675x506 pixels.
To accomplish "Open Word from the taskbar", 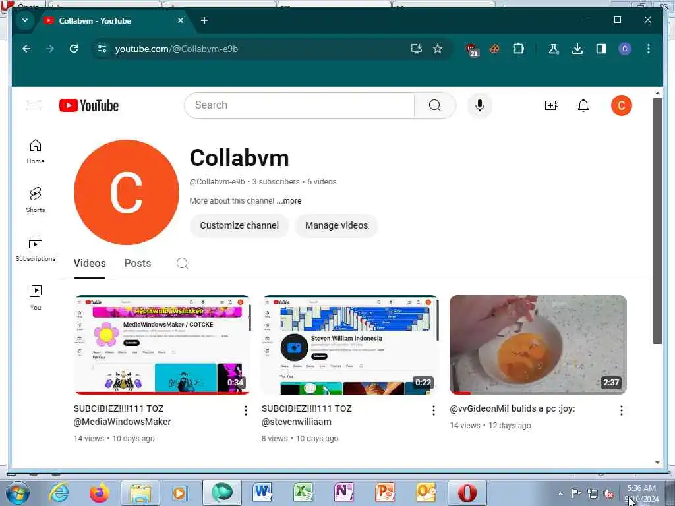I will coord(262,493).
